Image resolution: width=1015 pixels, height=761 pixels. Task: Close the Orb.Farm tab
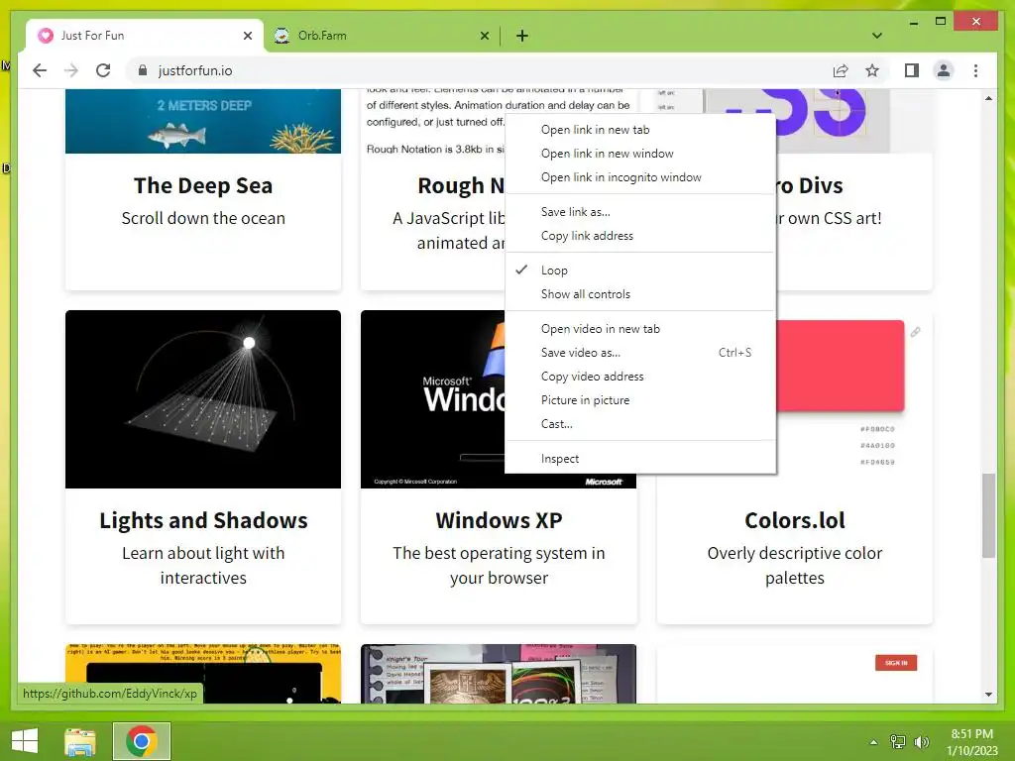pos(484,36)
